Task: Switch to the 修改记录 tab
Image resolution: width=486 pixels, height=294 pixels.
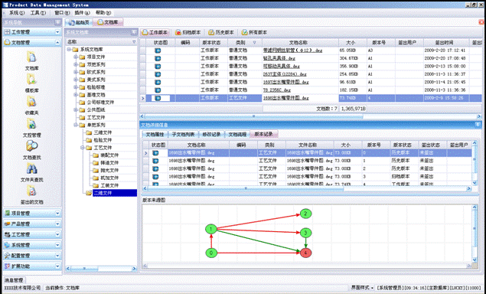Action: coord(211,134)
